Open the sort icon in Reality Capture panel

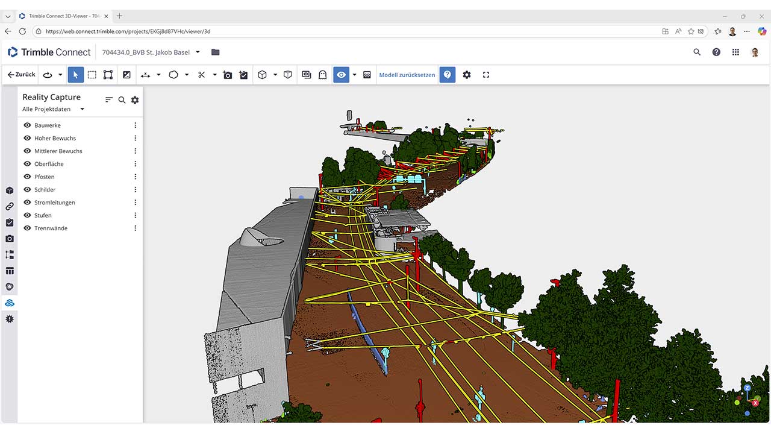[x=109, y=100]
